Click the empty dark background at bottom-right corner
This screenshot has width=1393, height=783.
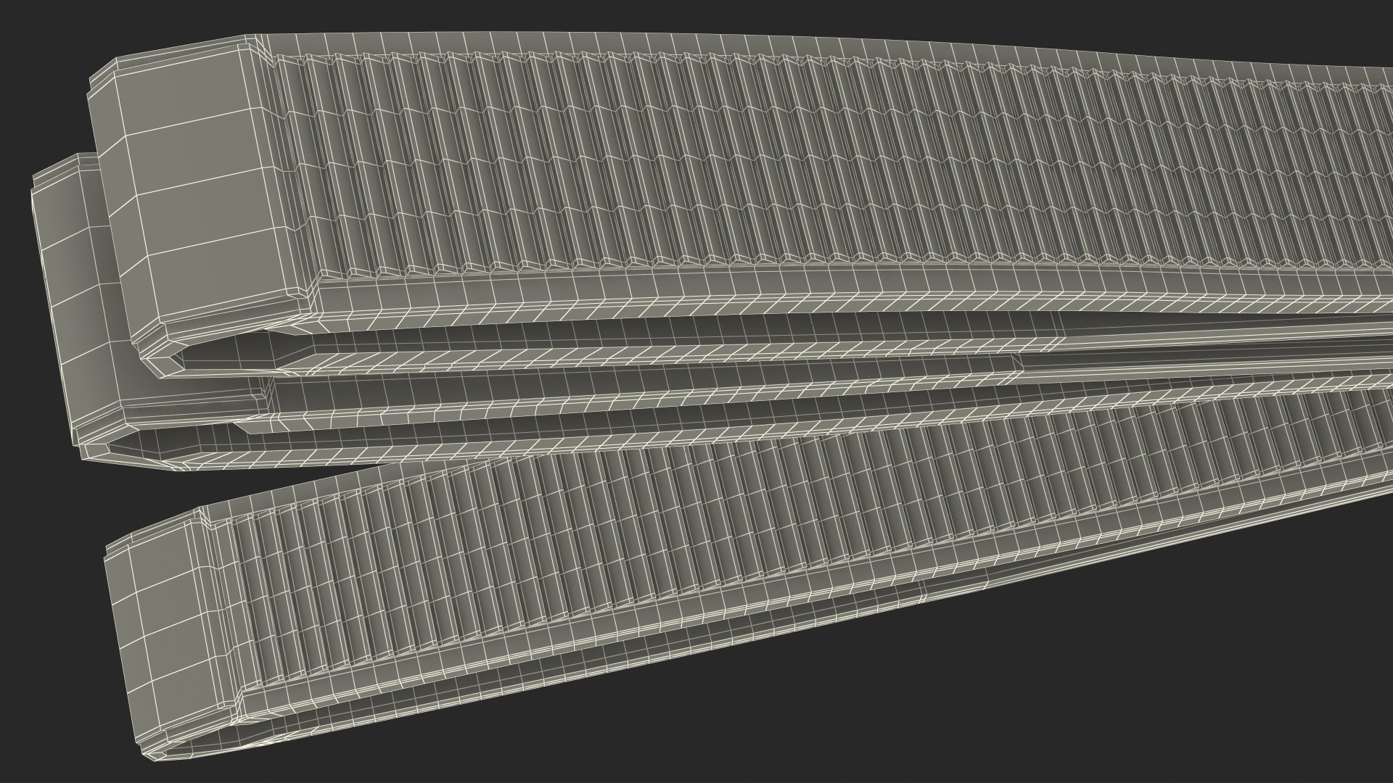(1270, 689)
